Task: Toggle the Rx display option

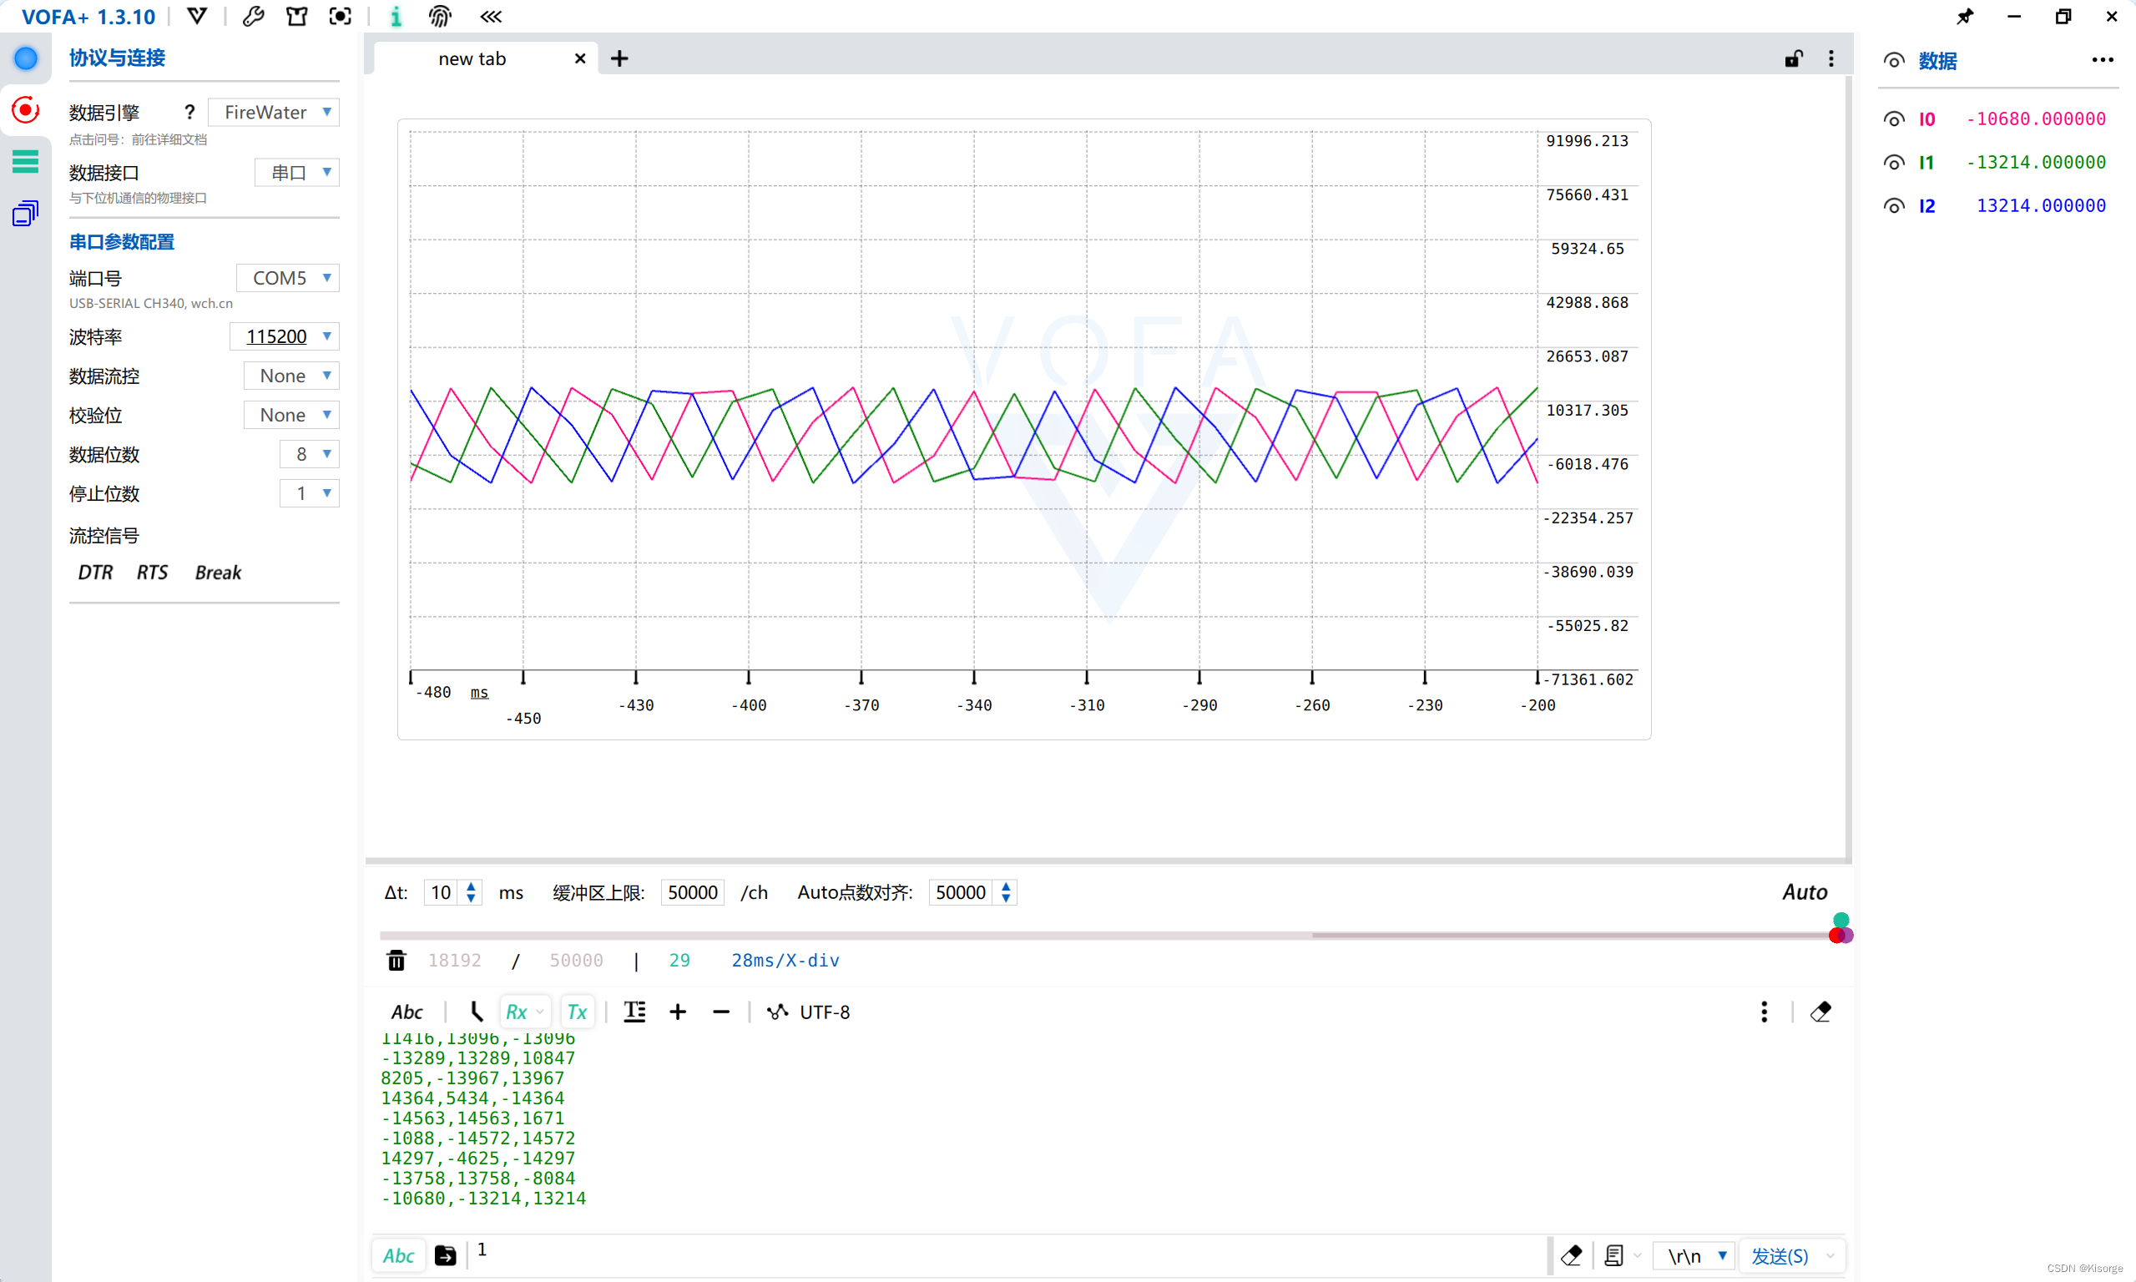Action: tap(517, 1012)
